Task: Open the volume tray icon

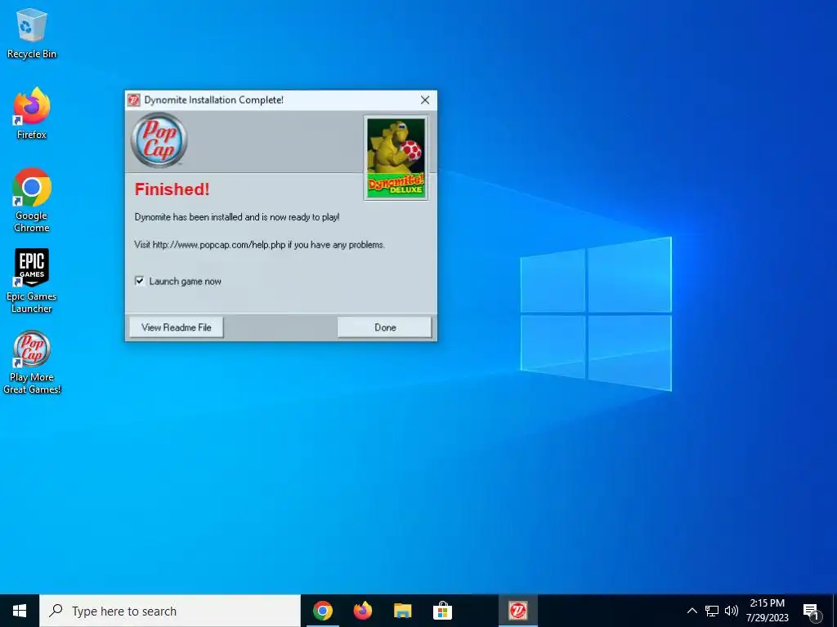Action: pyautogui.click(x=732, y=611)
